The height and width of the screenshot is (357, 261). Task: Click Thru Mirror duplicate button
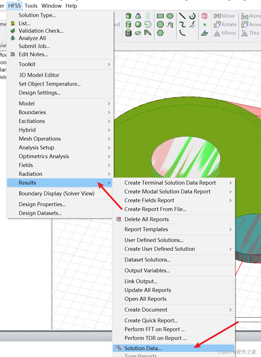click(250, 33)
